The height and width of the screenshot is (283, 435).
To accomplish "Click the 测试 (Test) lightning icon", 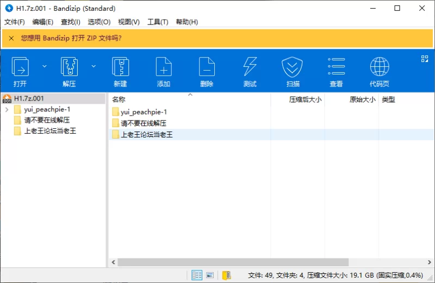I will pyautogui.click(x=250, y=67).
